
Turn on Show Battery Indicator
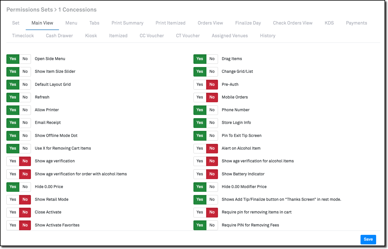(x=200, y=174)
